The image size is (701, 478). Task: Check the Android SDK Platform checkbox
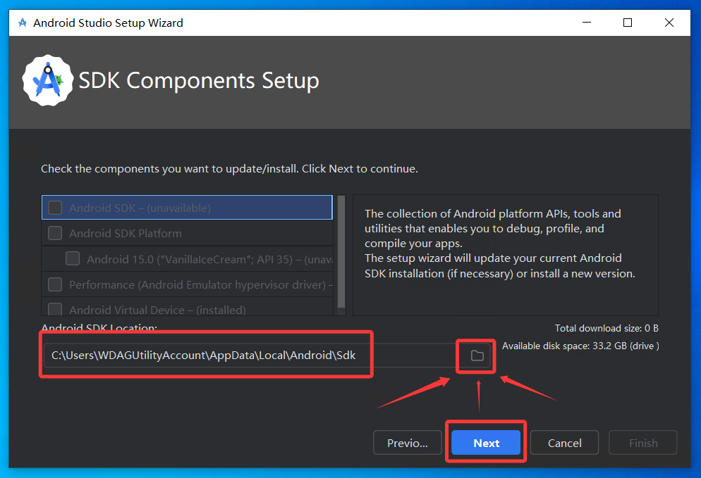click(x=55, y=233)
